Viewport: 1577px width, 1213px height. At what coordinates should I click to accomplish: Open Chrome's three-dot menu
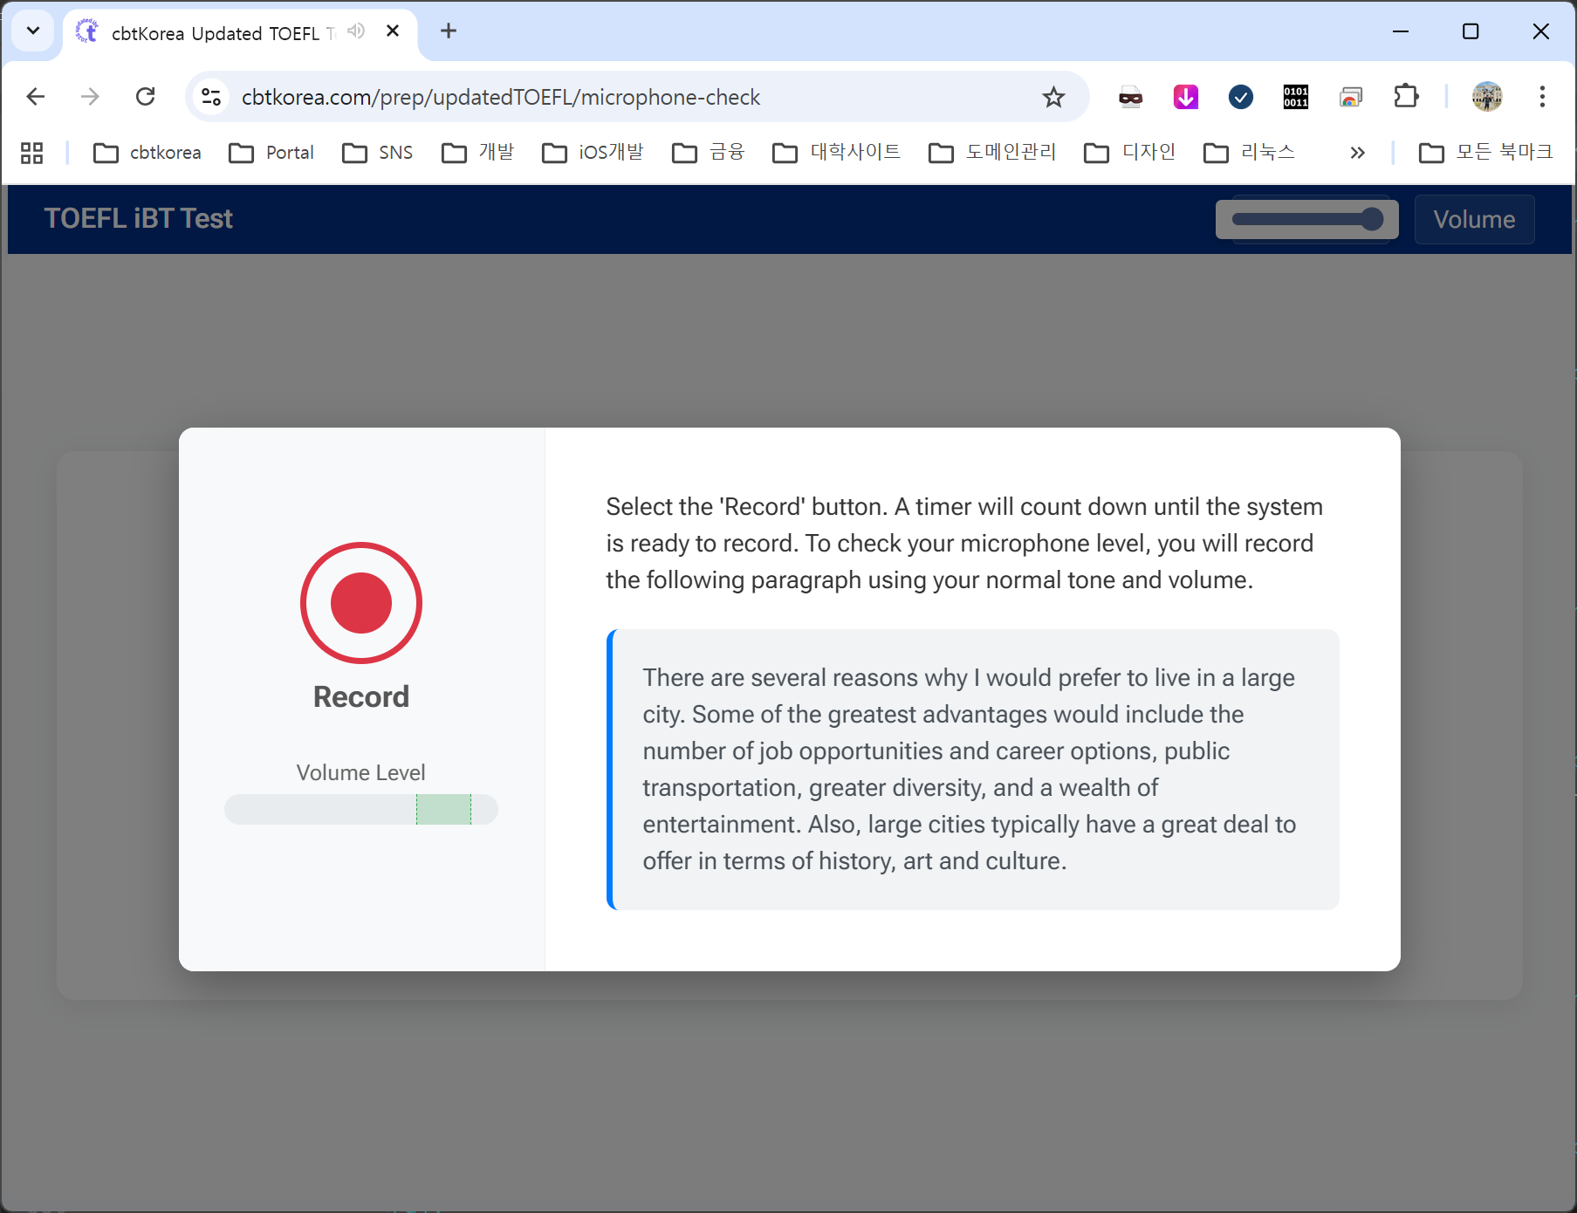pyautogui.click(x=1542, y=97)
